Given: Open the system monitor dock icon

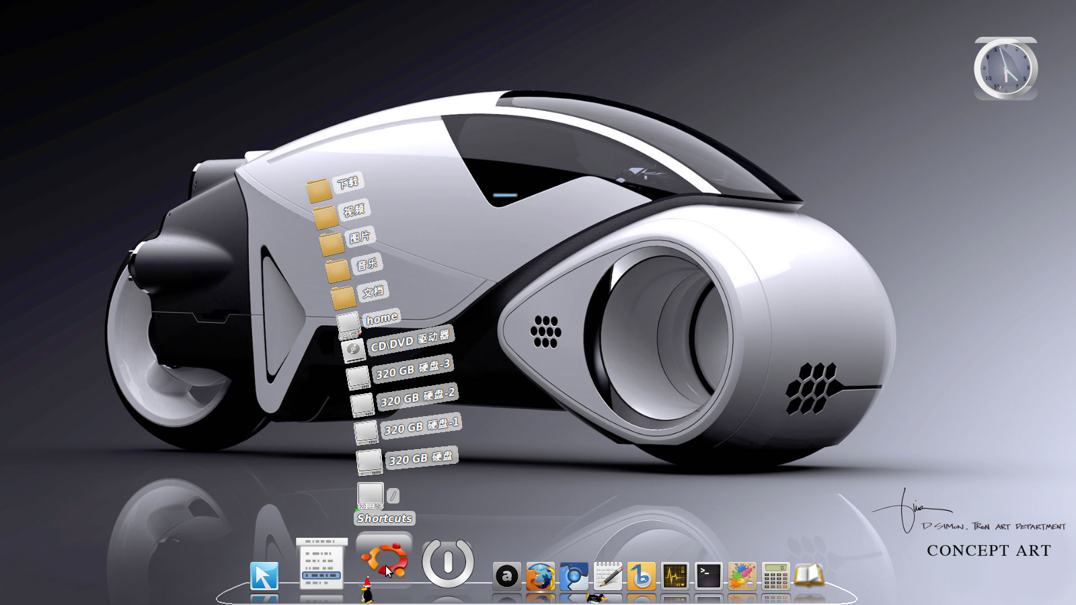Looking at the screenshot, I should point(675,576).
